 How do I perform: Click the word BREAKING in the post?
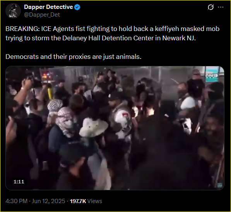pyautogui.click(x=22, y=29)
